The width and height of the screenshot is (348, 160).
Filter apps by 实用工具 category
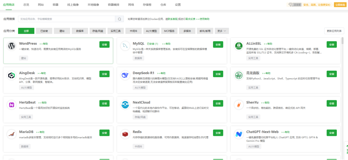click(116, 31)
